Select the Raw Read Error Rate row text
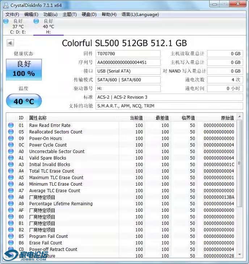The width and height of the screenshot is (249, 264). point(50,125)
